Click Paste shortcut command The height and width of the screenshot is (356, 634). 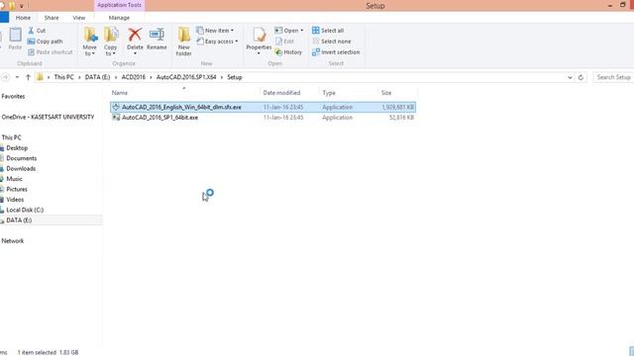(51, 52)
